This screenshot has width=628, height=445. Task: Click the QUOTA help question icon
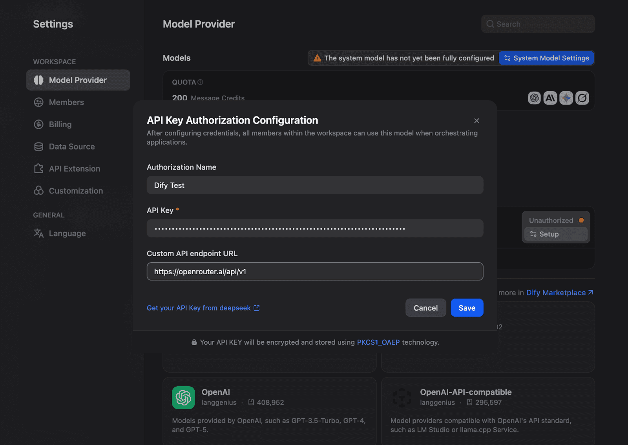click(200, 82)
